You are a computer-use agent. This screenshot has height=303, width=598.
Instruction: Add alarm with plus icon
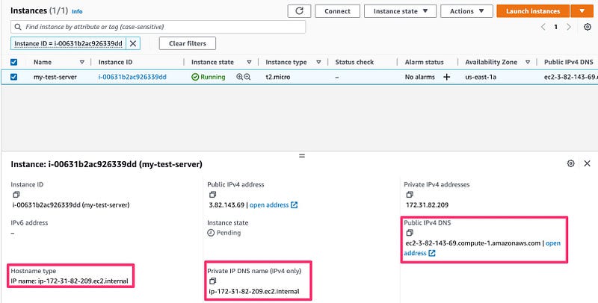coord(447,77)
